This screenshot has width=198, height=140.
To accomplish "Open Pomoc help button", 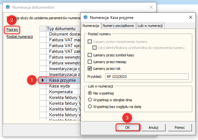I will coord(179,127).
